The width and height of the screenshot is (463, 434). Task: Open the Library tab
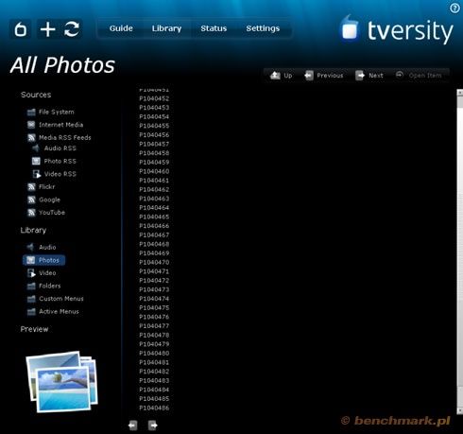tap(166, 28)
